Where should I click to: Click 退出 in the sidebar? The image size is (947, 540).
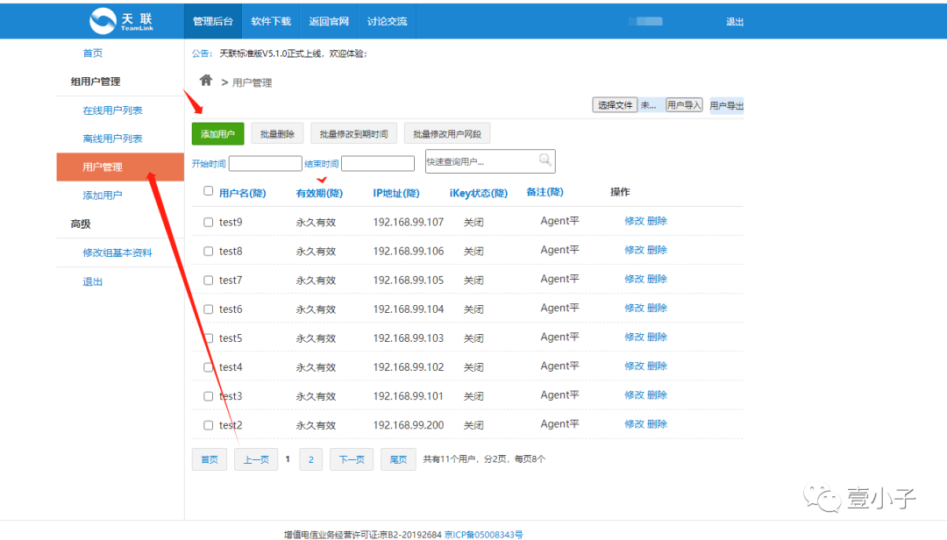[x=92, y=282]
